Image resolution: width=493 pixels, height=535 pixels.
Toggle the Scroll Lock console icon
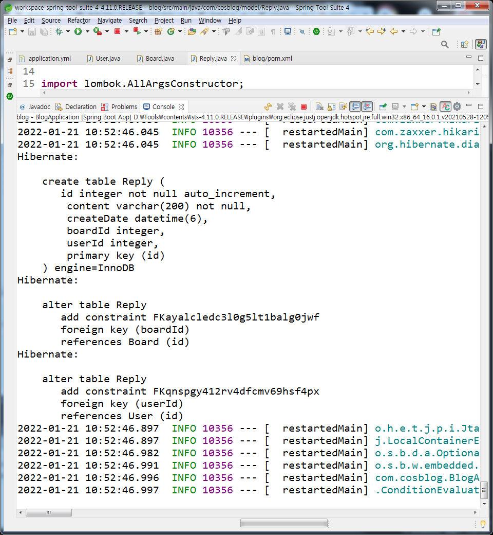click(x=332, y=107)
